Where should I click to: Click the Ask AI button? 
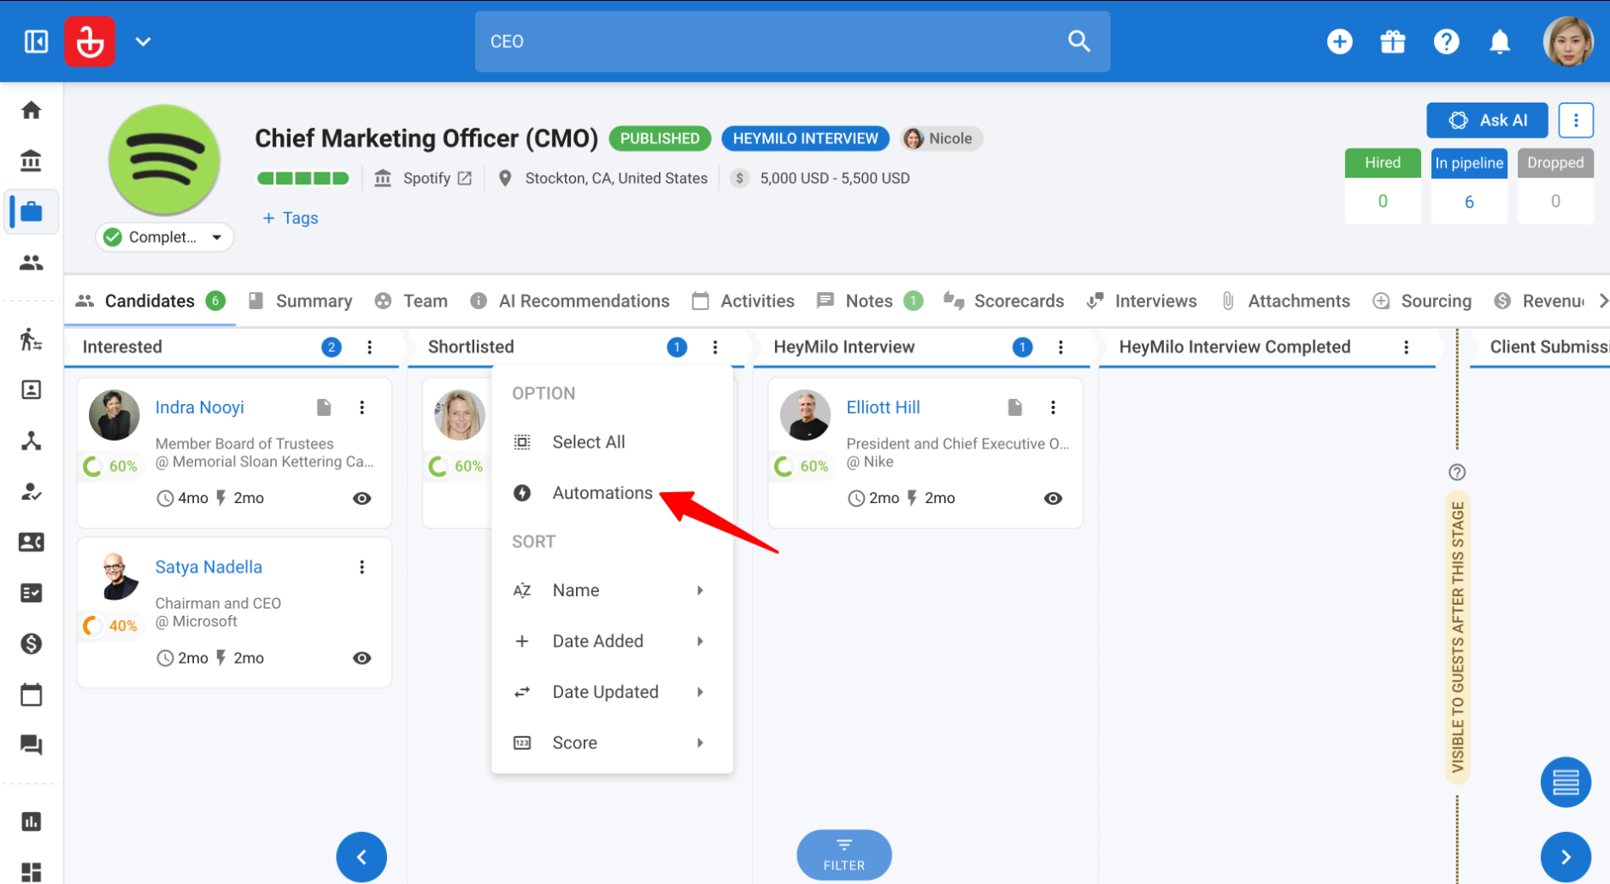tap(1487, 120)
